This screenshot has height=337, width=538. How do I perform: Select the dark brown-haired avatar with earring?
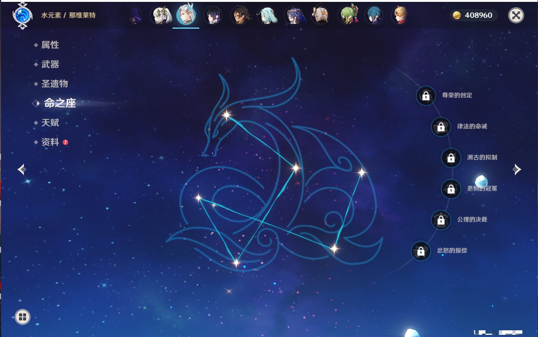(240, 15)
